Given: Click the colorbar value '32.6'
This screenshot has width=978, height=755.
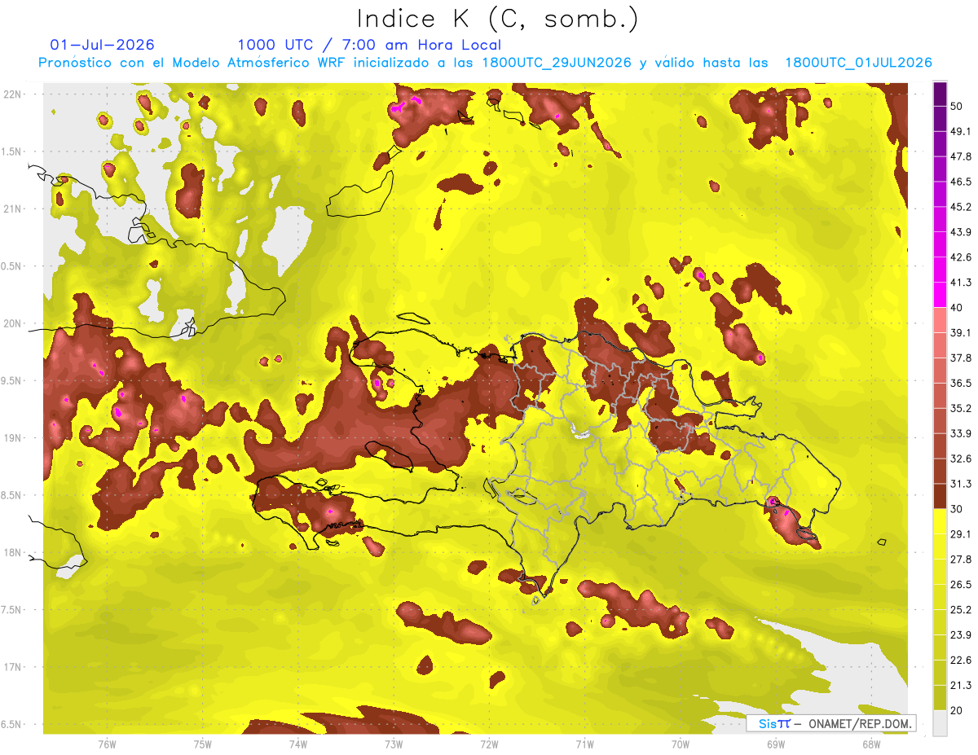Looking at the screenshot, I should 960,459.
